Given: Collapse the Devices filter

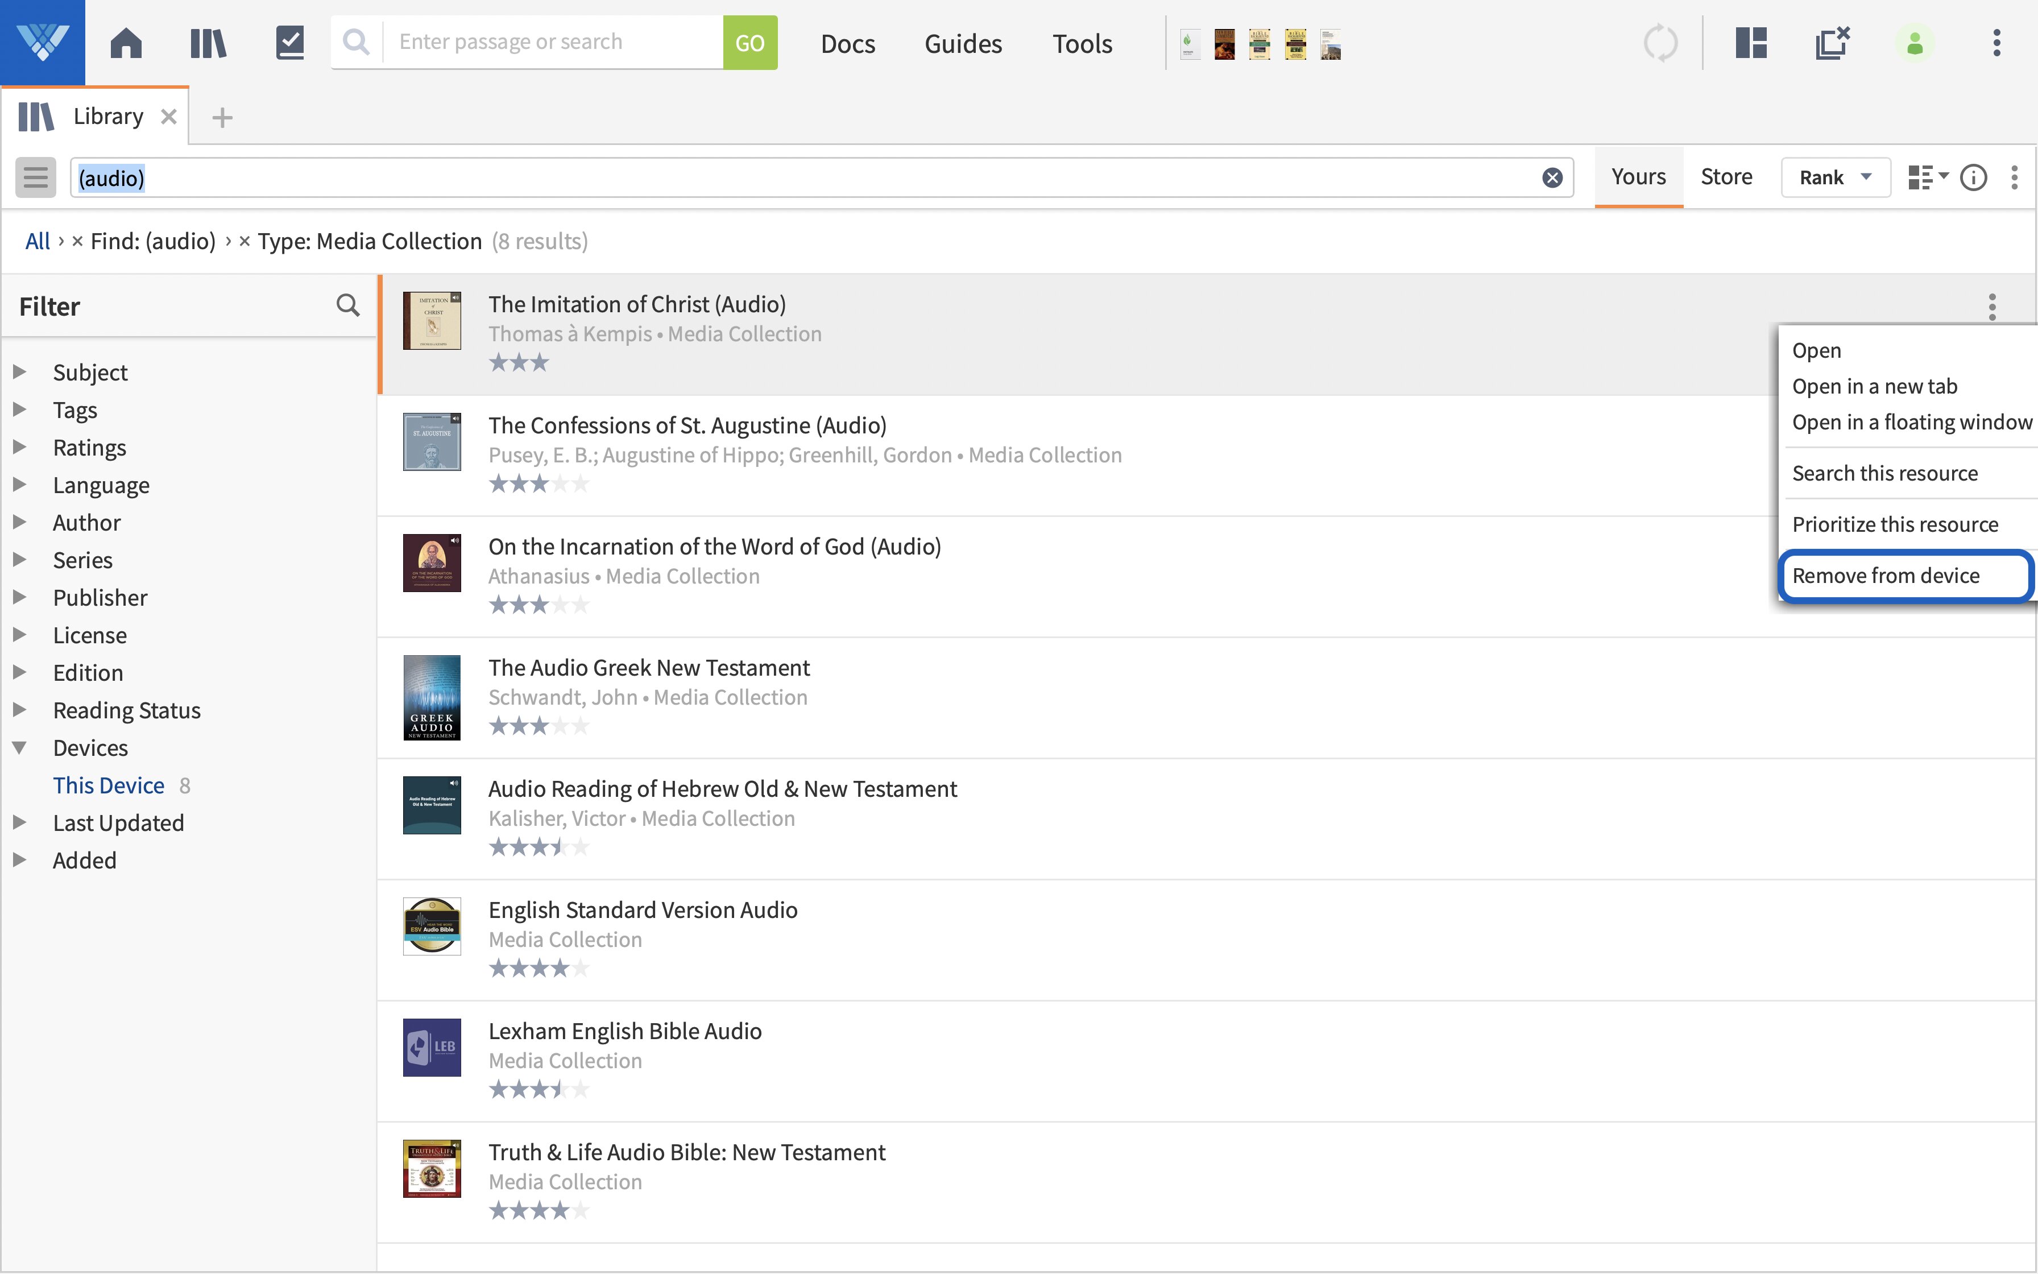Looking at the screenshot, I should 20,747.
